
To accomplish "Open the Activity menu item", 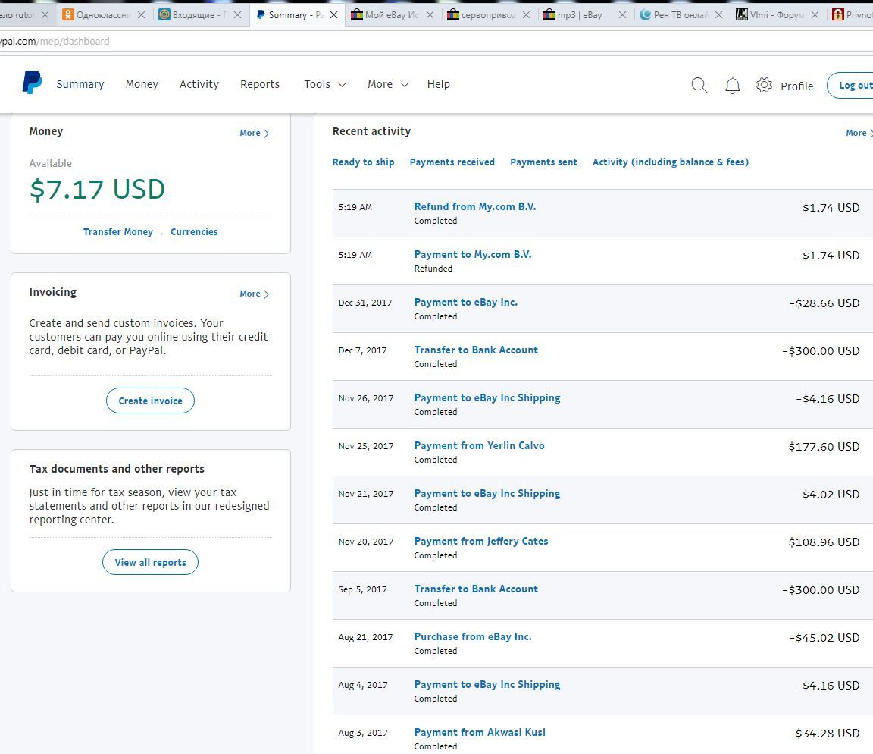I will 199,84.
